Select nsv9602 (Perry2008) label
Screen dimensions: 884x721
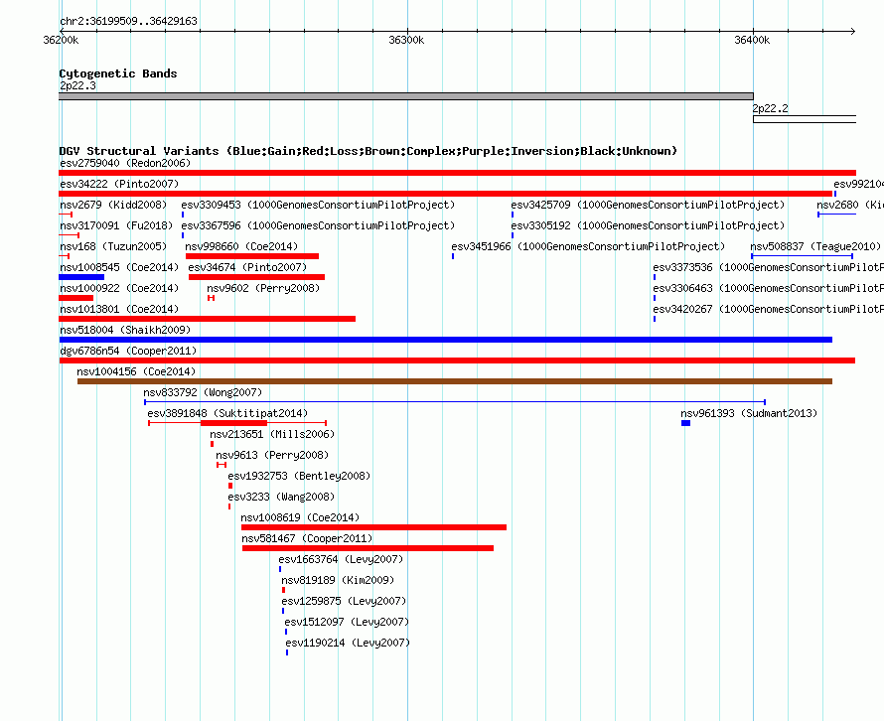click(x=263, y=288)
